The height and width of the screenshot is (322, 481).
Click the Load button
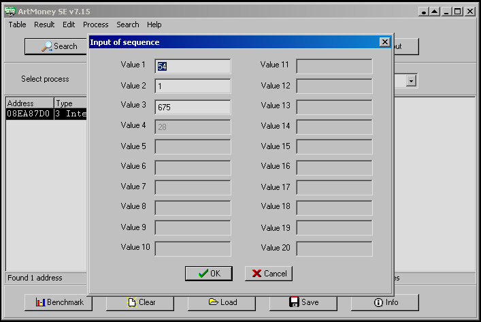pos(222,302)
